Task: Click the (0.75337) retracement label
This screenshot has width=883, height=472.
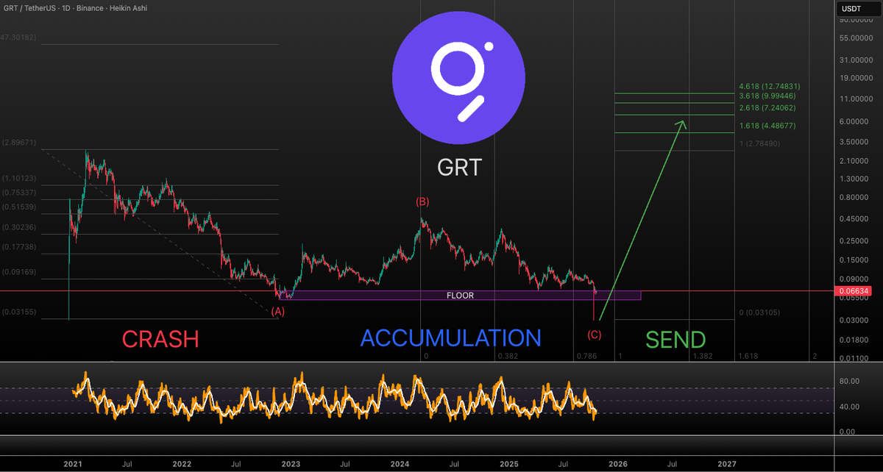Action: (18, 193)
